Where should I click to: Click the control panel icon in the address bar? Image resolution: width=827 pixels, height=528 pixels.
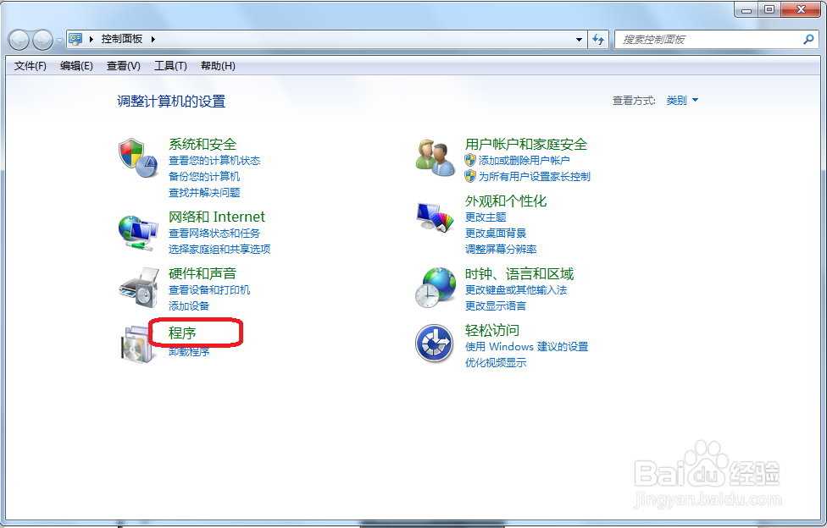[76, 39]
